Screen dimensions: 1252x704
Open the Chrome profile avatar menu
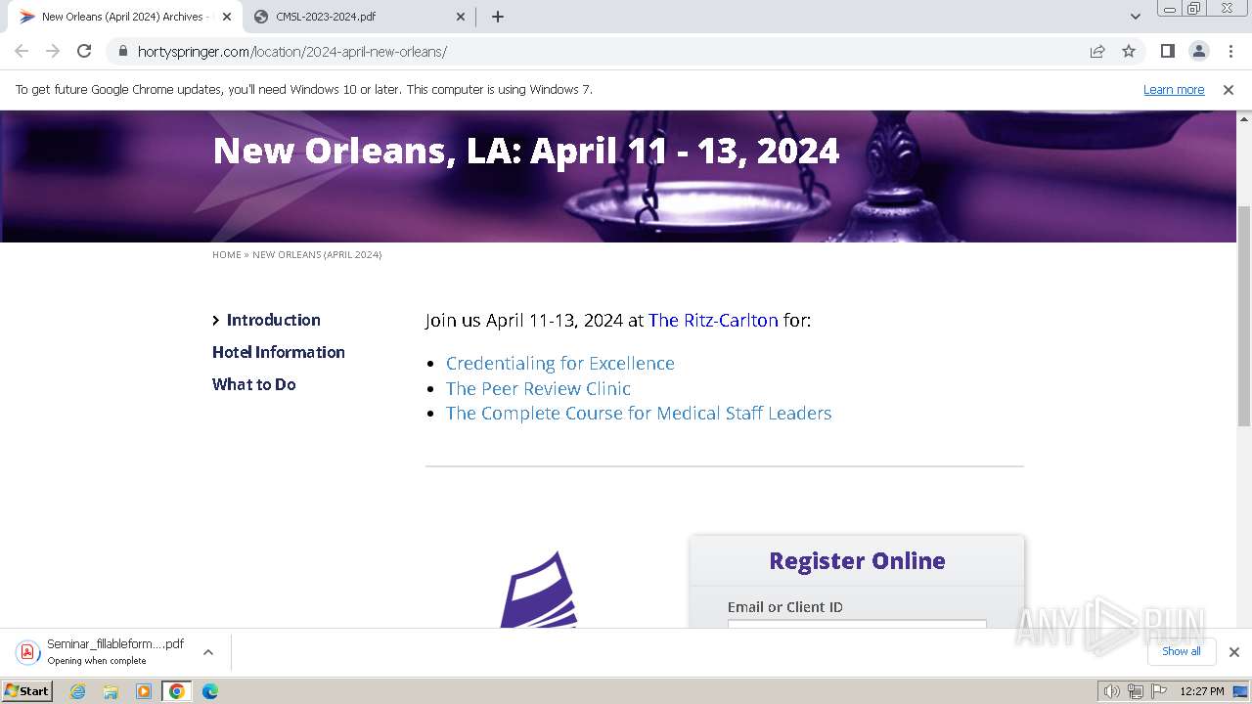pyautogui.click(x=1199, y=51)
